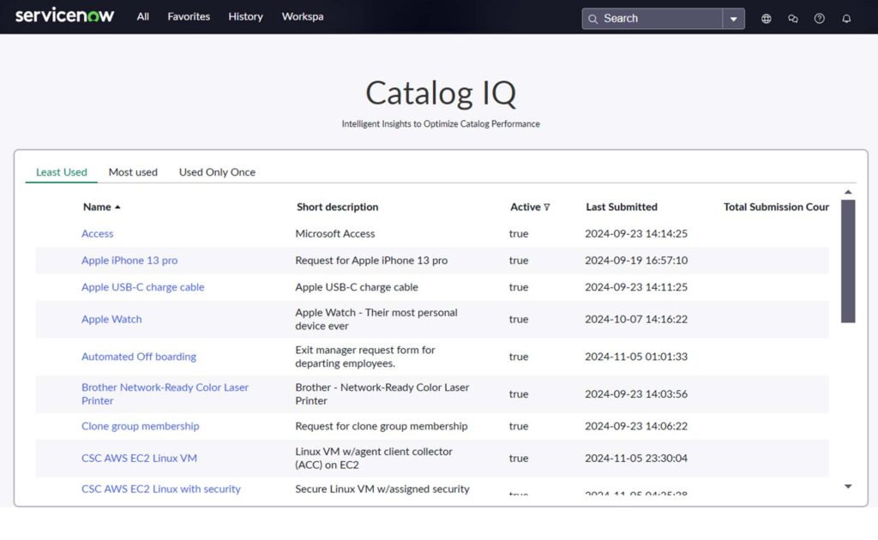Select the date '2024-11-05 23:30:04'
878x540 pixels.
click(636, 458)
